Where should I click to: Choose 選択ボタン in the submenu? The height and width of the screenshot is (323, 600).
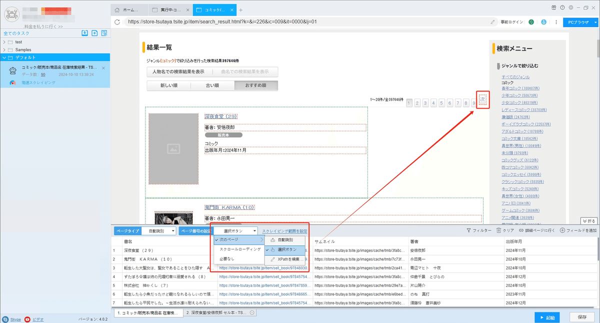click(x=285, y=249)
